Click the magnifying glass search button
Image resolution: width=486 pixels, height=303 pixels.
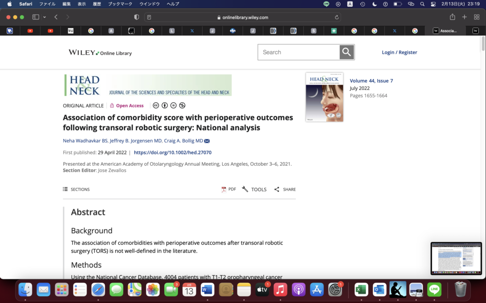347,52
